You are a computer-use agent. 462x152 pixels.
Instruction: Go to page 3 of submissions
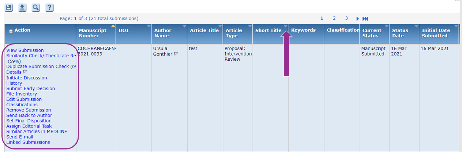coord(346,18)
